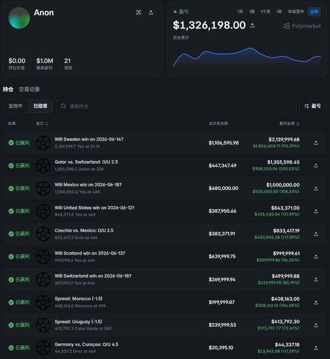Click the share icon beside $1,326,198.00
Image resolution: width=330 pixels, height=359 pixels.
[x=253, y=25]
